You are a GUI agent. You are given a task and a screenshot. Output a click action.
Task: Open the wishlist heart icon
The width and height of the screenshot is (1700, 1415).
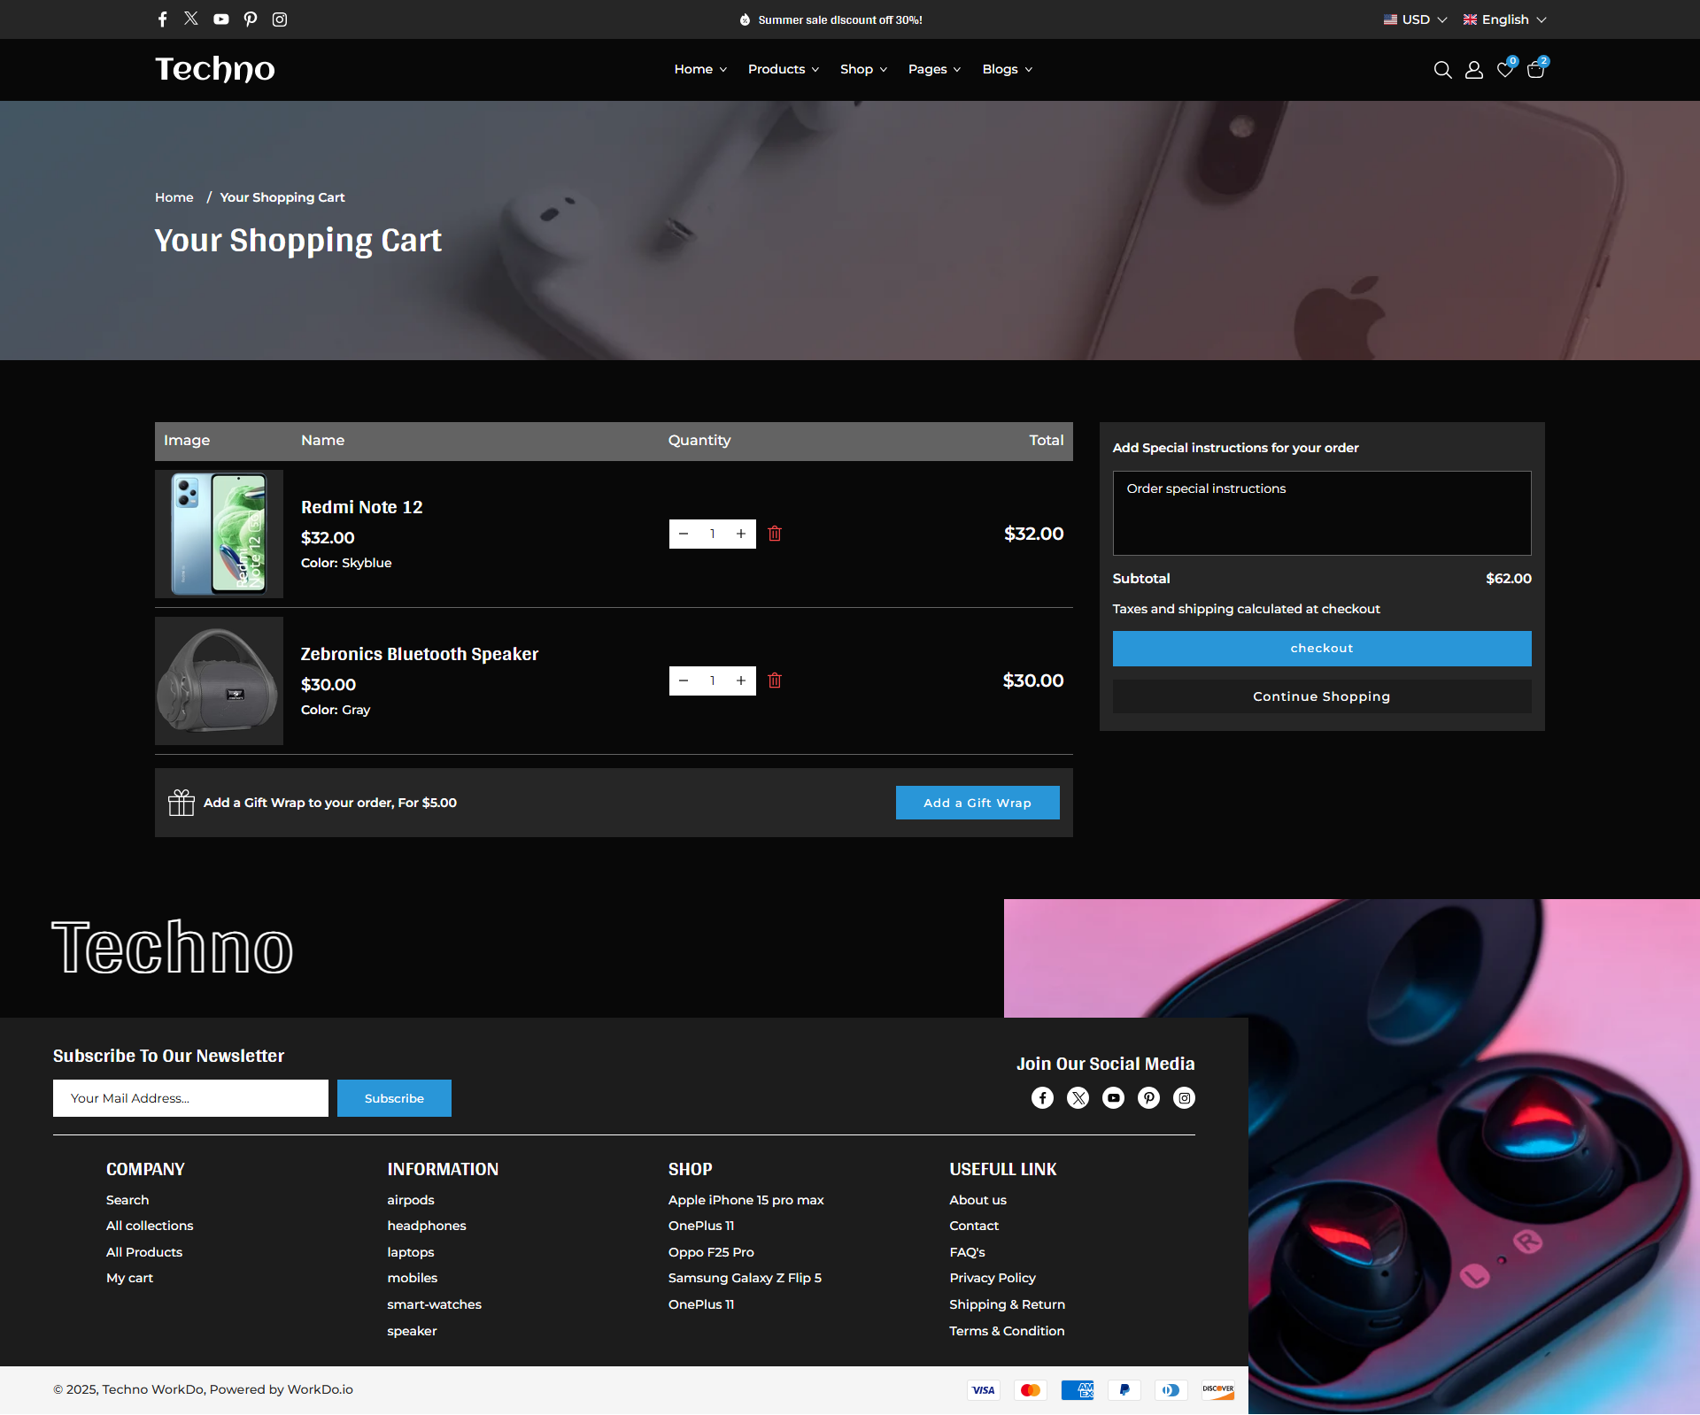coord(1505,70)
